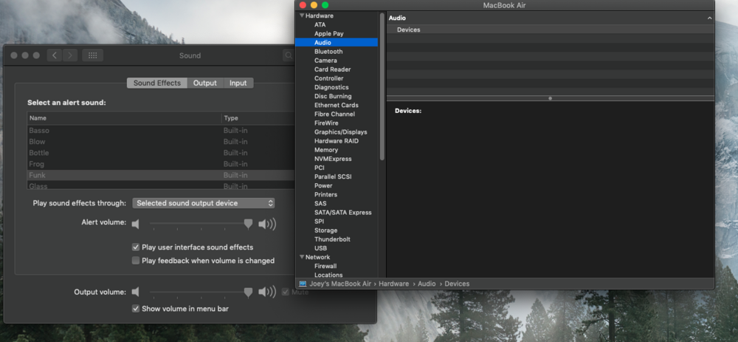Collapse the Hardware tree section
The height and width of the screenshot is (342, 738).
pos(300,16)
